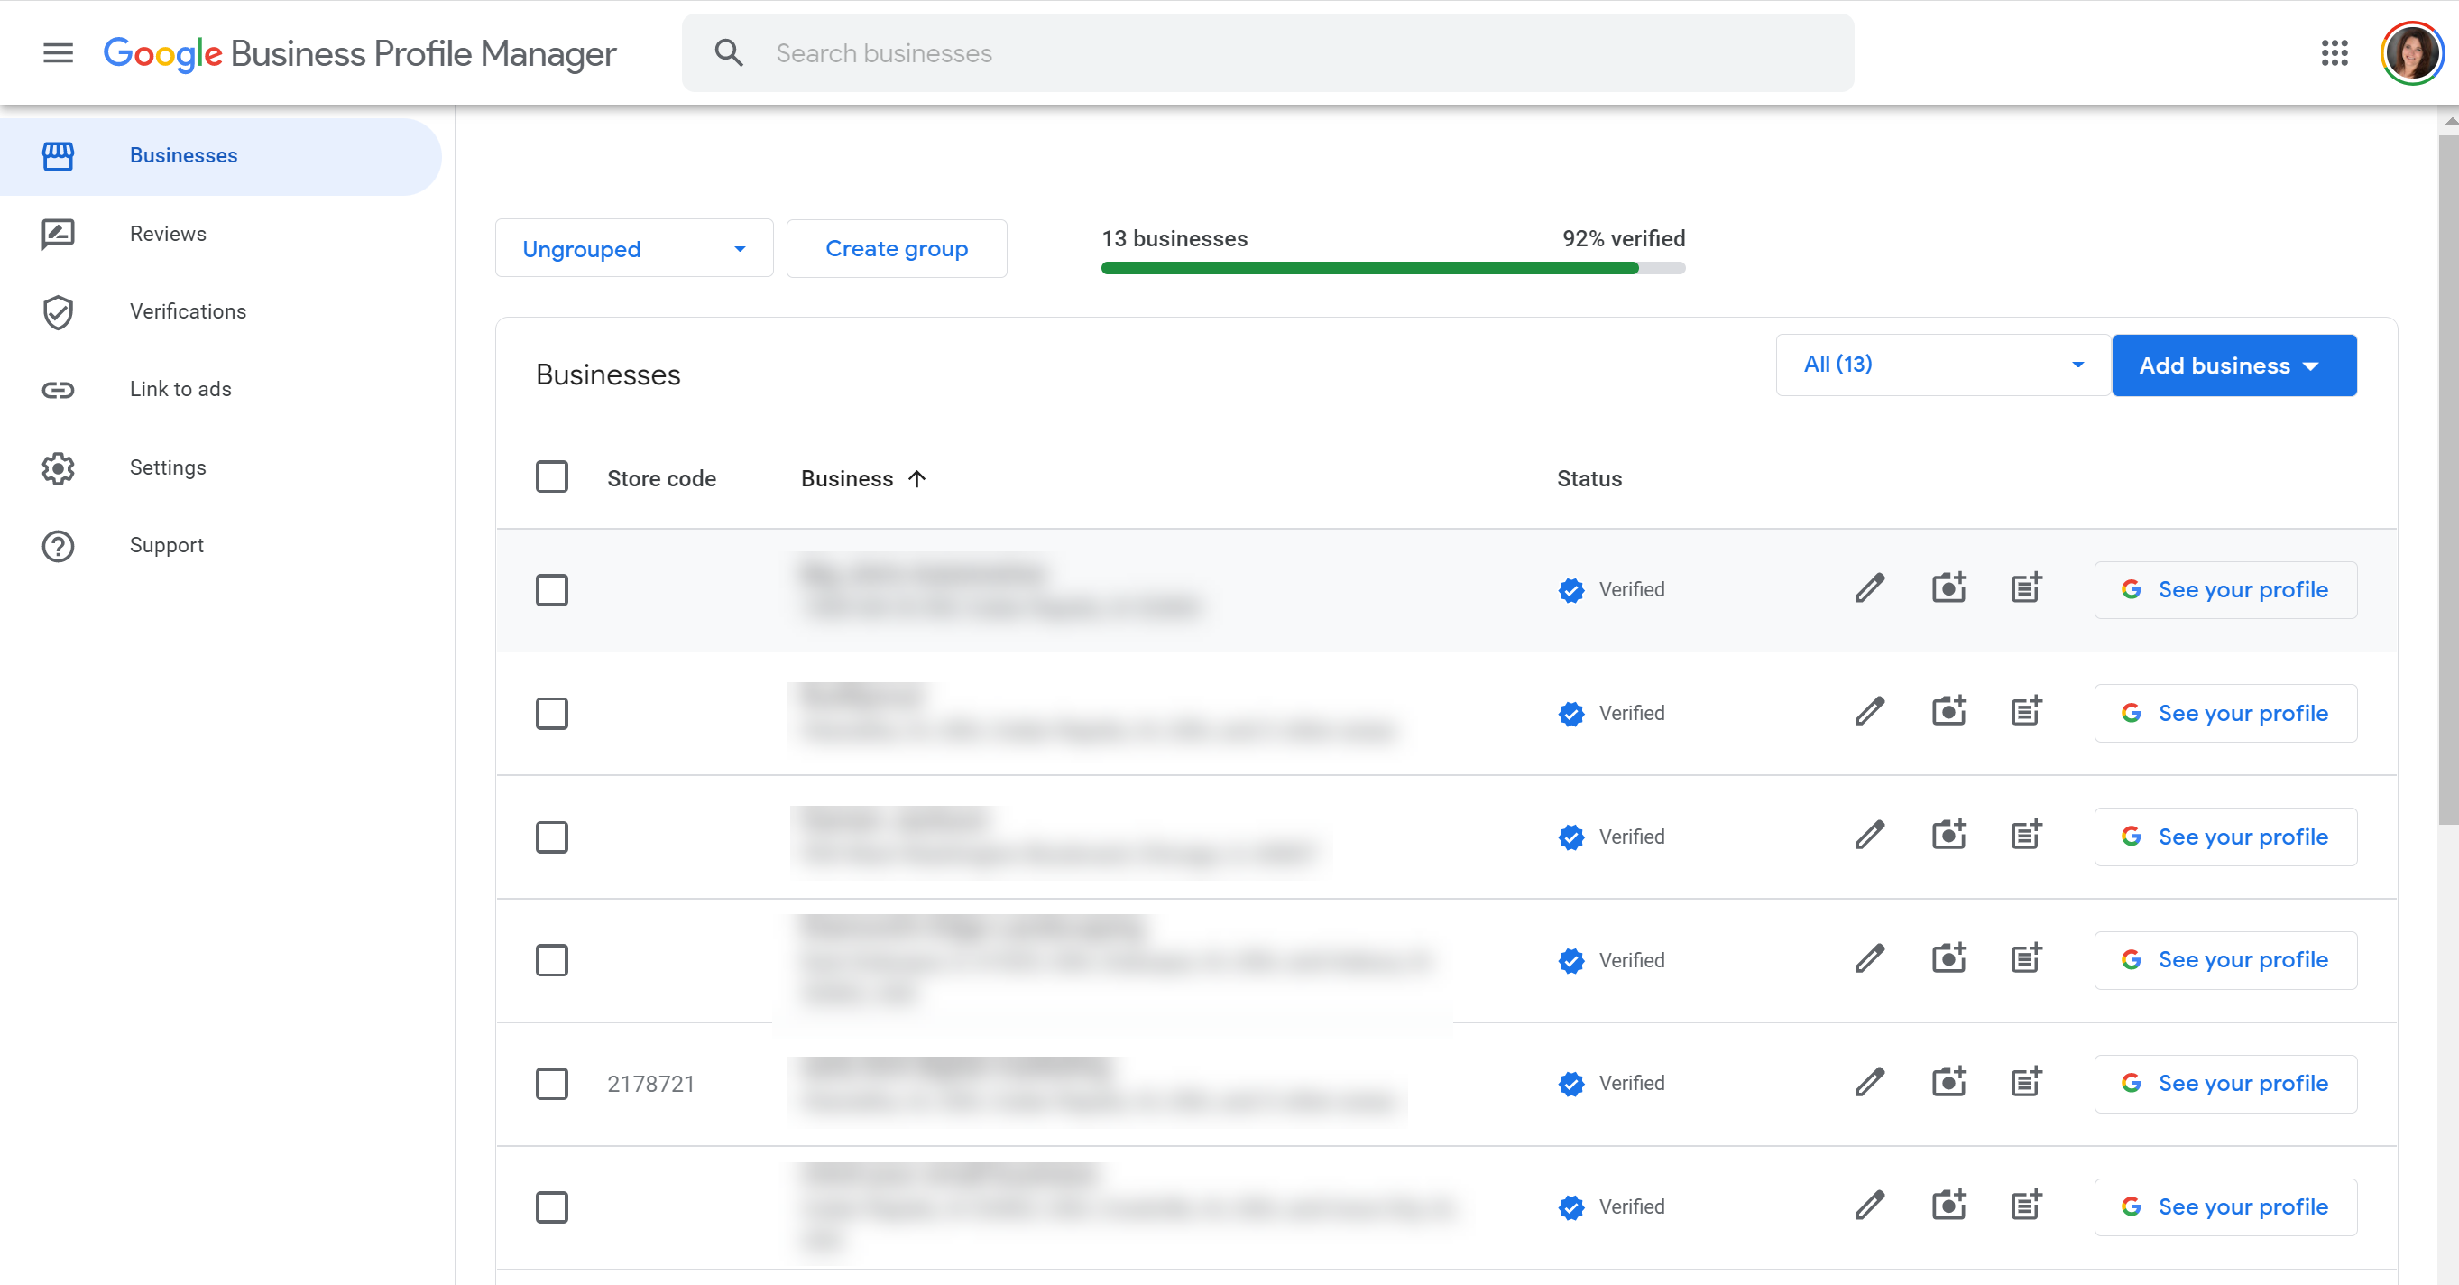Open the Google apps grid
Image resolution: width=2459 pixels, height=1285 pixels.
(2334, 52)
